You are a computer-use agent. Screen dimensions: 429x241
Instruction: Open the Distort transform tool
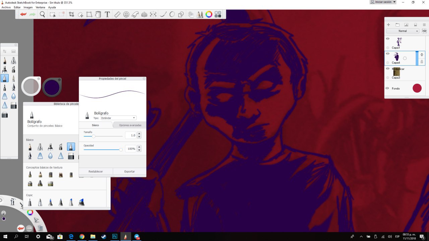point(89,14)
